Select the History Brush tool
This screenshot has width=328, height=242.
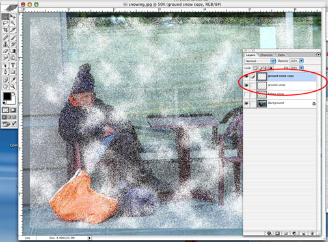click(13, 44)
